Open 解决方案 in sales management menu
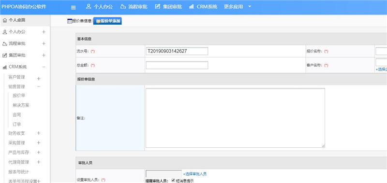This screenshot has width=387, height=183. [21, 105]
